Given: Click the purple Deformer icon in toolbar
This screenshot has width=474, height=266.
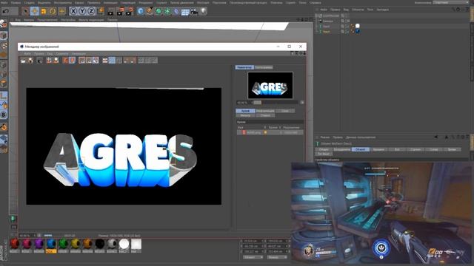Looking at the screenshot, I should pyautogui.click(x=176, y=12).
